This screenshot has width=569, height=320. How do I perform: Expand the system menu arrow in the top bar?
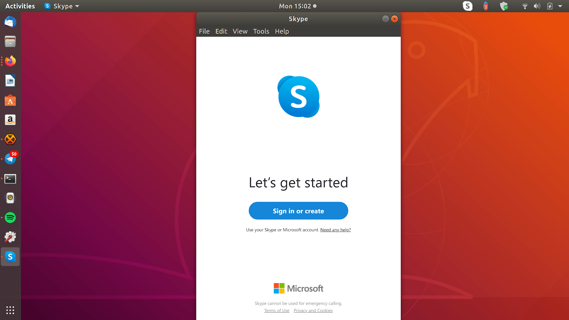pyautogui.click(x=560, y=6)
